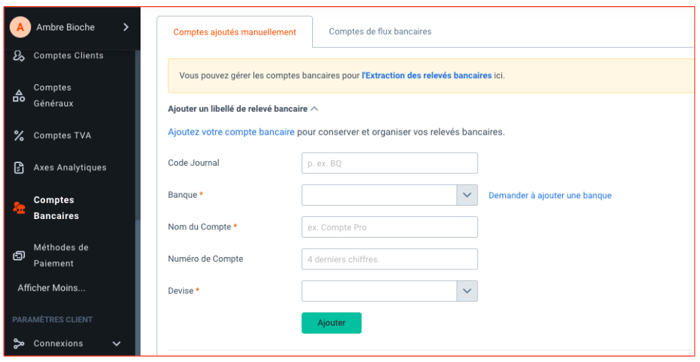Click the Connexions nodes icon
This screenshot has width=700, height=362.
pos(19,343)
